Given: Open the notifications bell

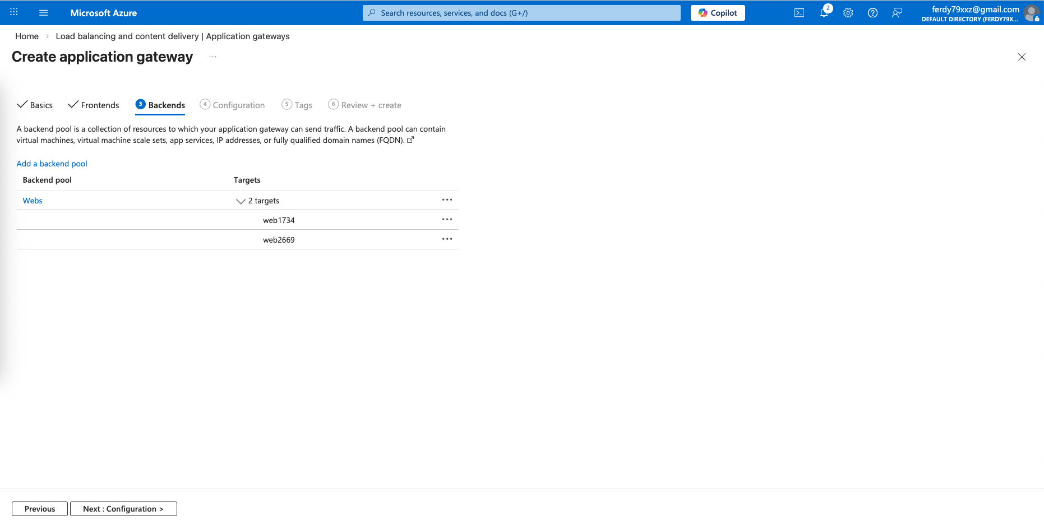Looking at the screenshot, I should coord(824,13).
